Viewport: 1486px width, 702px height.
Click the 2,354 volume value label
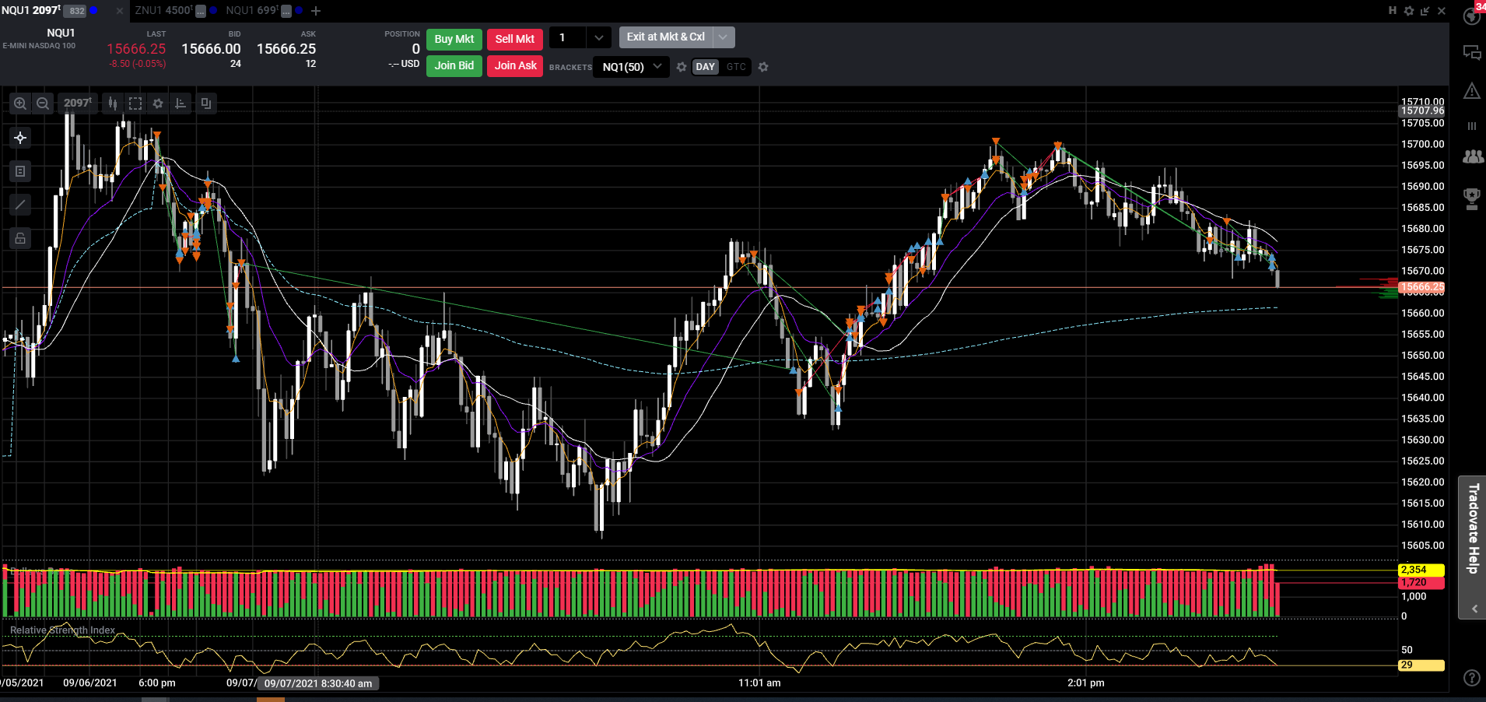pos(1421,570)
